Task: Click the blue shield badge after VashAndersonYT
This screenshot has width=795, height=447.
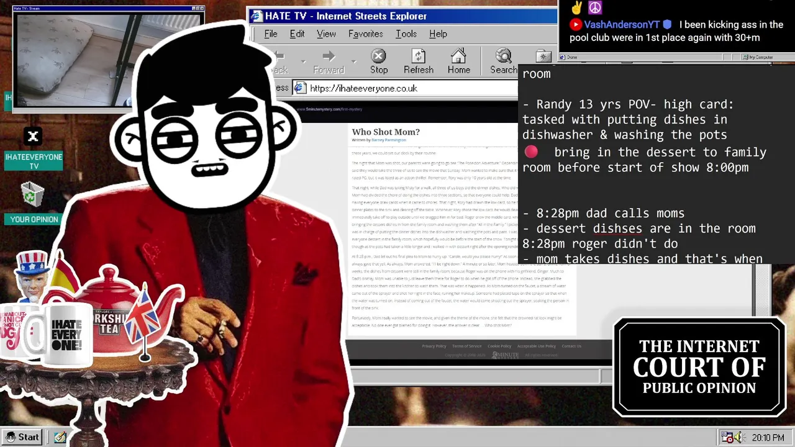Action: (x=667, y=25)
